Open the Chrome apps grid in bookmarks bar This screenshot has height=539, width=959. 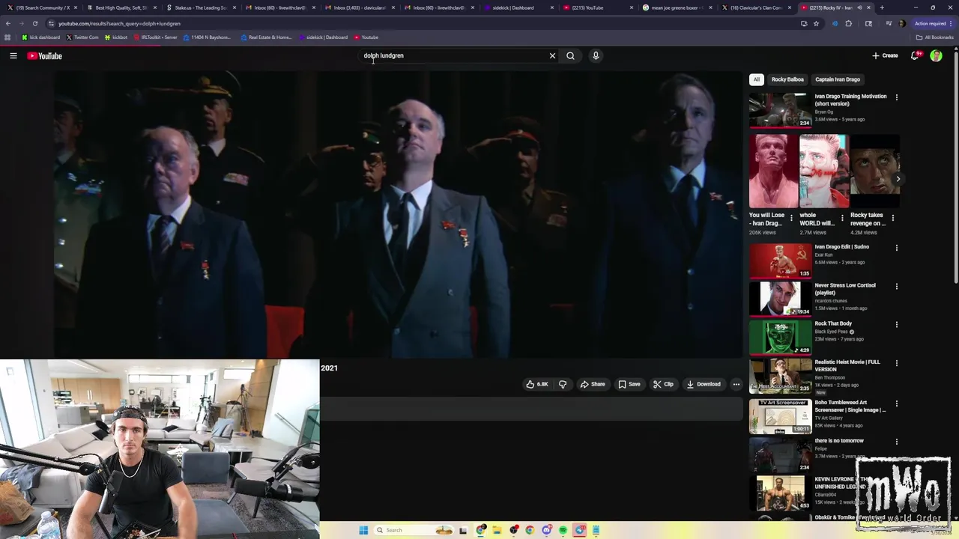tap(7, 37)
